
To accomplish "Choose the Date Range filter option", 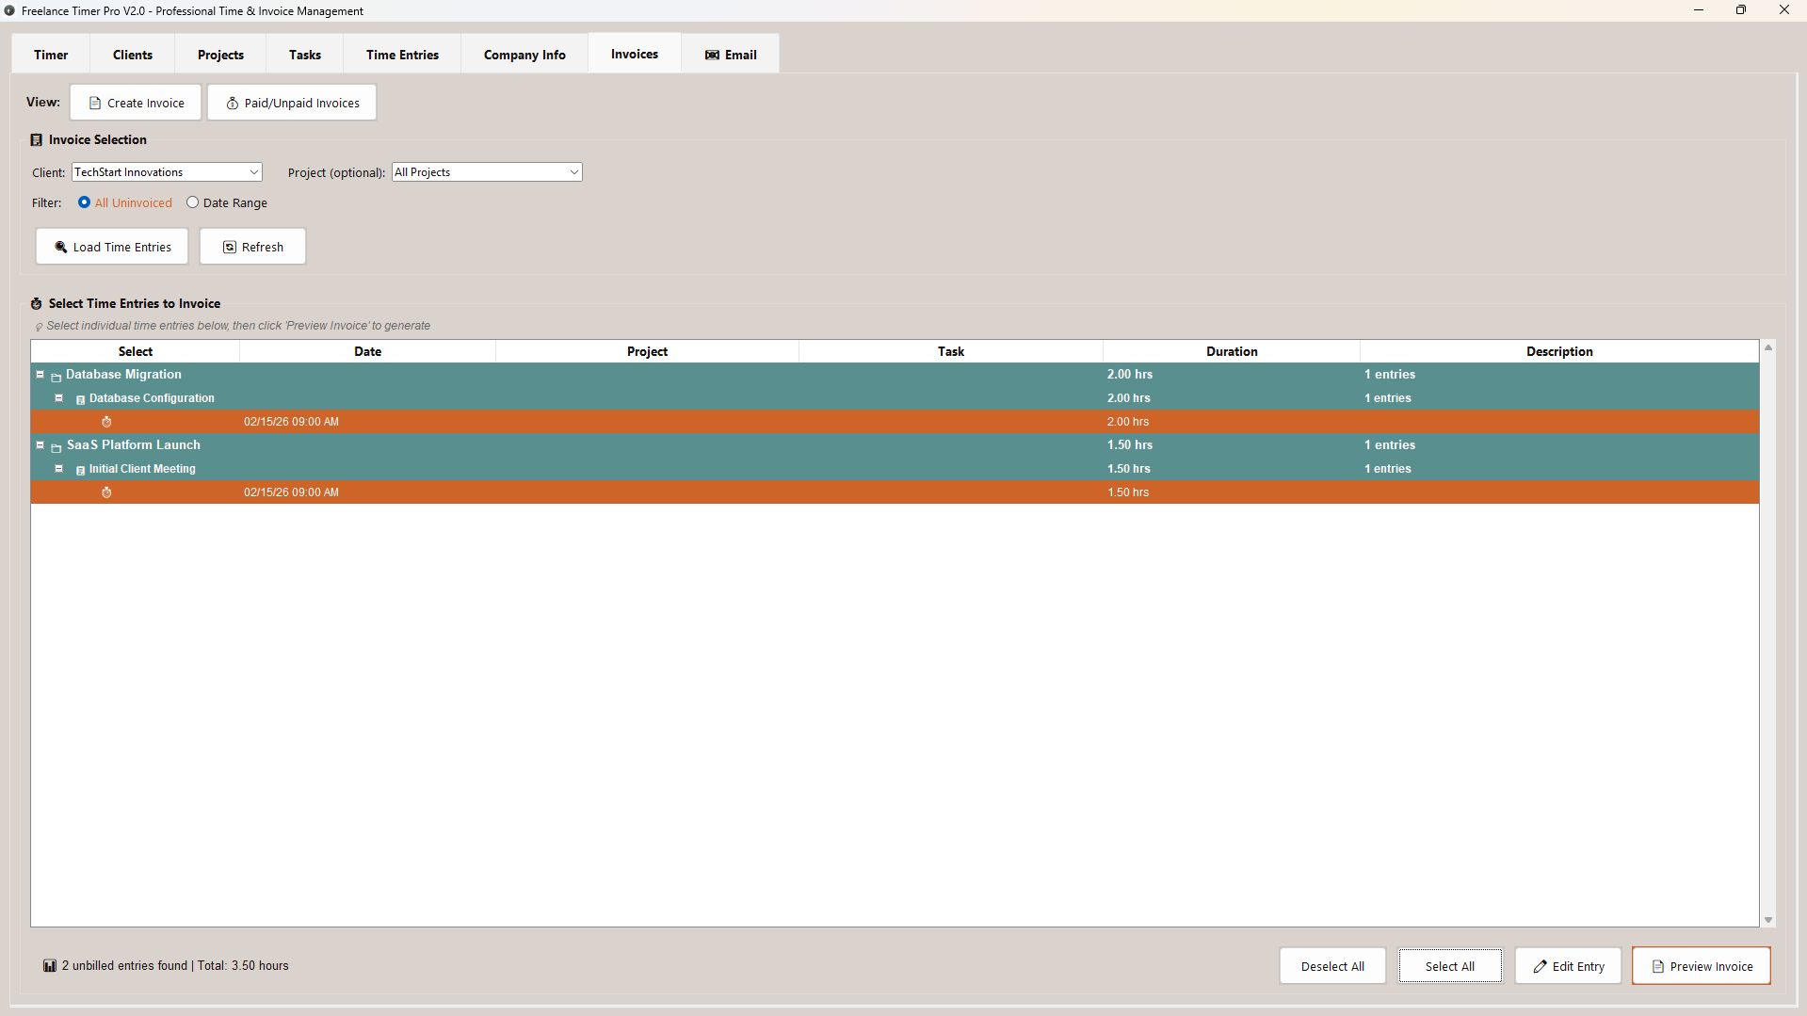I will (193, 202).
